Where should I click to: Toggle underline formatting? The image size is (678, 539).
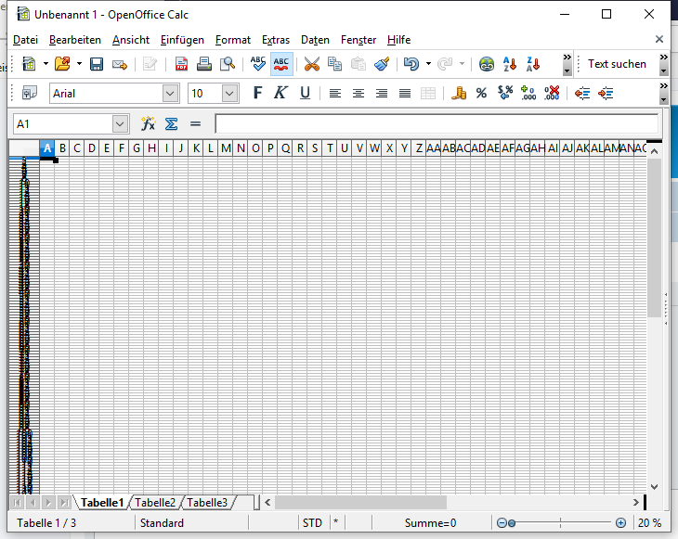click(x=305, y=93)
